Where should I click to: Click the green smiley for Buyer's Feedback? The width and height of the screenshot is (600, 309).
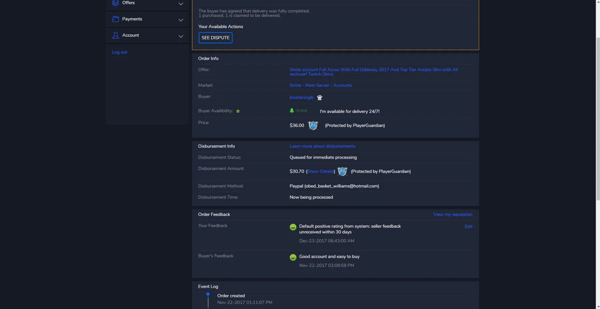(293, 257)
